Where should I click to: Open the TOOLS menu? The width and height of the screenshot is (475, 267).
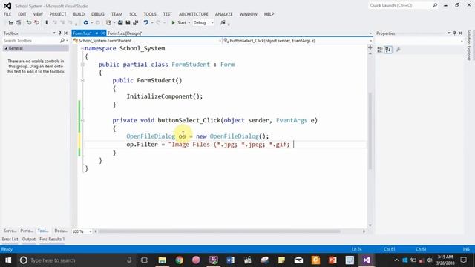coord(150,14)
